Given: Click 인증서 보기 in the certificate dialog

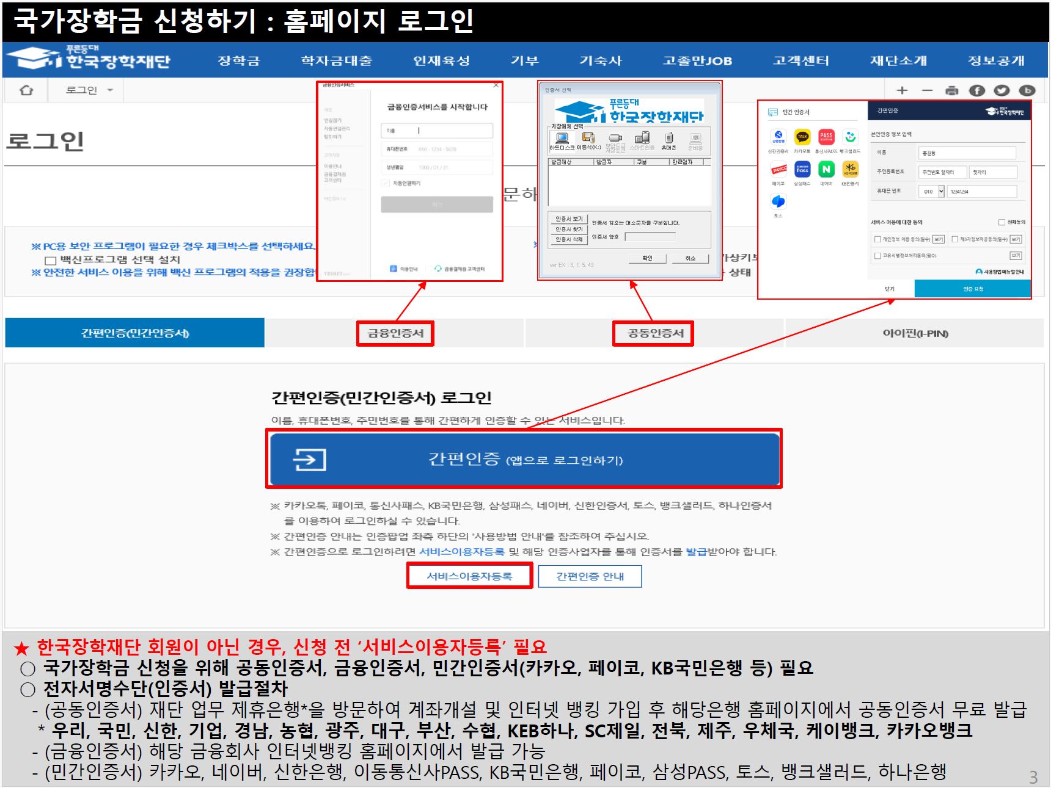Looking at the screenshot, I should click(x=569, y=219).
